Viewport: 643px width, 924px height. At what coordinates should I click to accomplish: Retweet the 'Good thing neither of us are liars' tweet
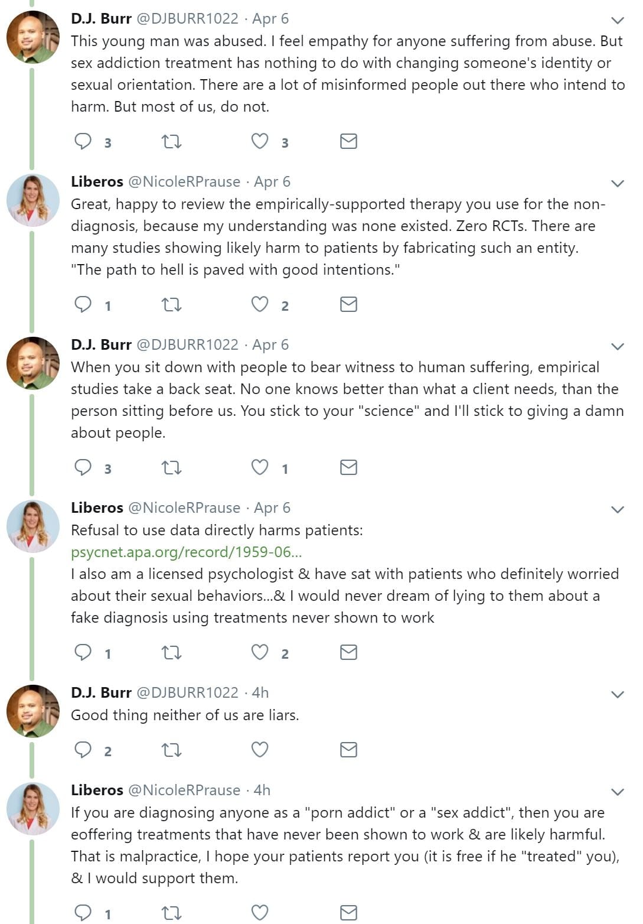[171, 750]
